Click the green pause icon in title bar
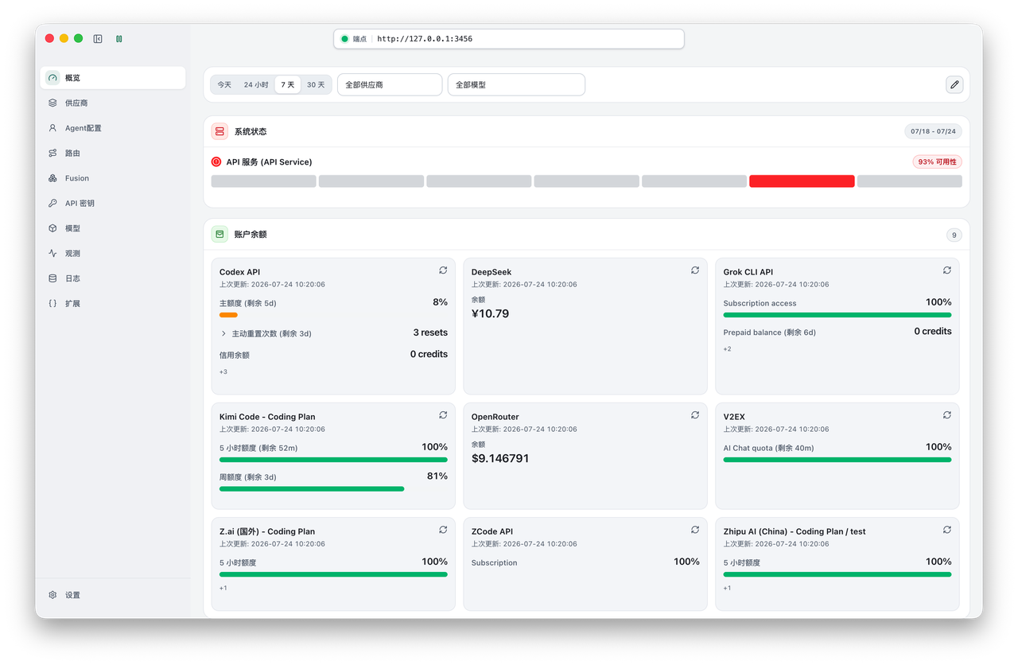The width and height of the screenshot is (1018, 665). [119, 38]
